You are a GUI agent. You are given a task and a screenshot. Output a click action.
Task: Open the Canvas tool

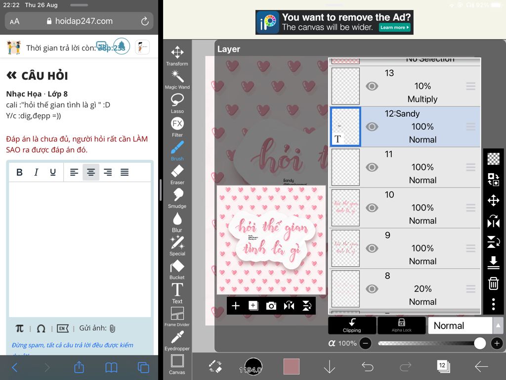click(177, 364)
